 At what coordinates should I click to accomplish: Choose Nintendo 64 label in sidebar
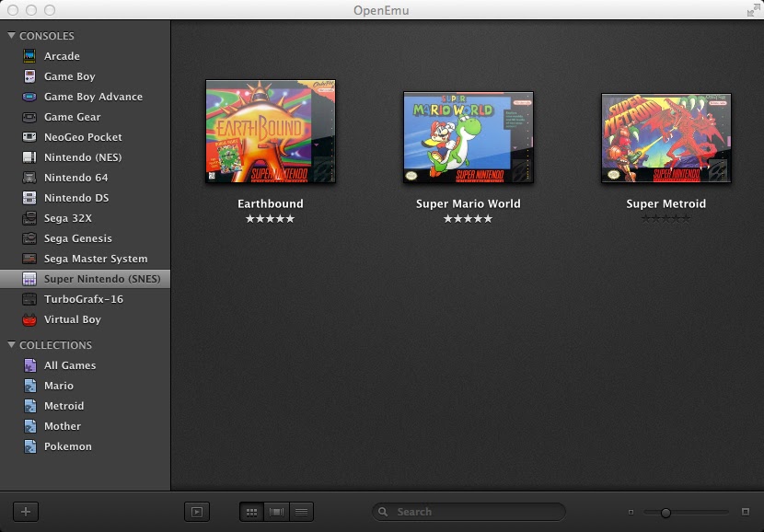tap(76, 178)
